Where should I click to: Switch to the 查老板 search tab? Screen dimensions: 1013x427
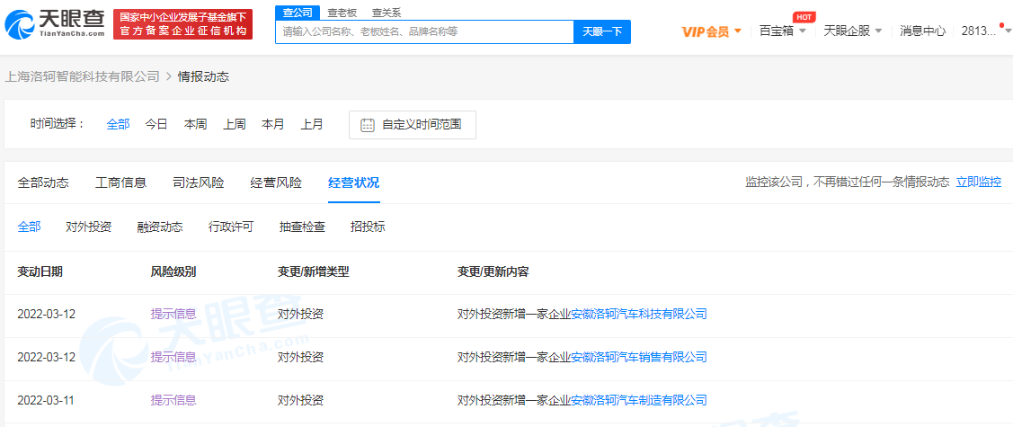pos(342,13)
